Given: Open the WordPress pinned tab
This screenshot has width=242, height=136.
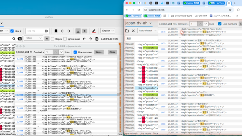Looking at the screenshot, I should pos(173,3).
